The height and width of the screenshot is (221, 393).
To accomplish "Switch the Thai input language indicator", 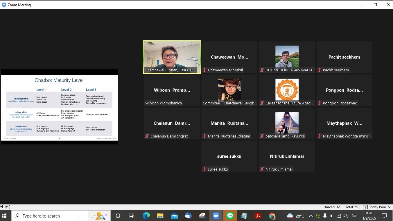I will click(x=354, y=216).
